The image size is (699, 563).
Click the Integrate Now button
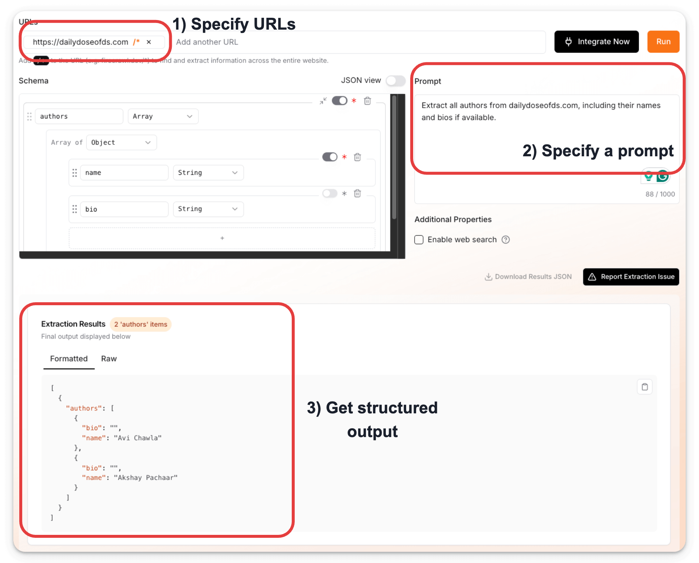(596, 41)
